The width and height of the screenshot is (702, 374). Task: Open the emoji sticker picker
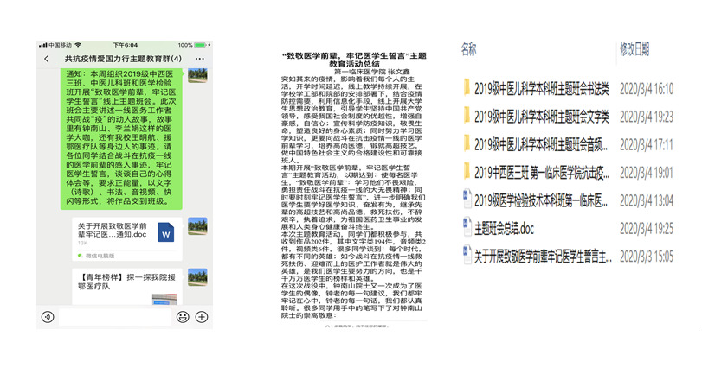pos(183,317)
